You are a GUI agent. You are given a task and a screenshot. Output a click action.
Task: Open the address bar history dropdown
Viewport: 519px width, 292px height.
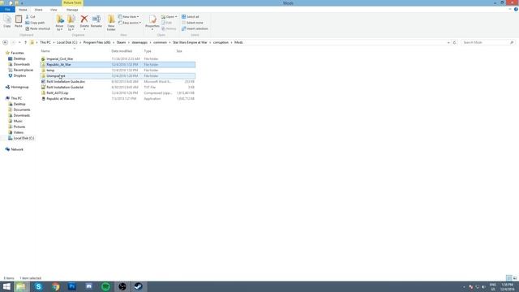pos(448,42)
